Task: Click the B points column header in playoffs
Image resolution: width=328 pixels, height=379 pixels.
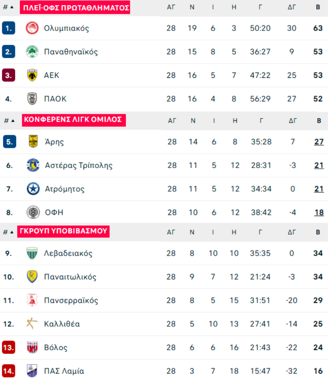Action: pos(318,7)
